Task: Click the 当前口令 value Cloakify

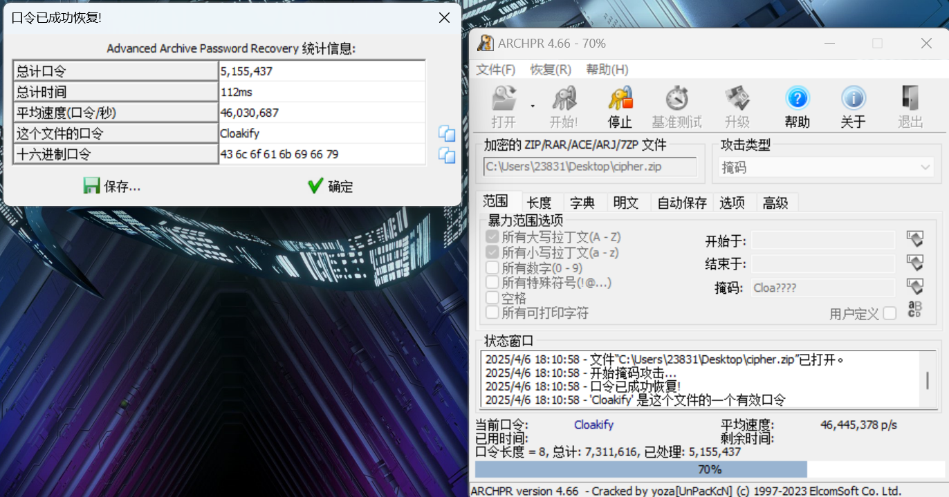Action: (593, 424)
